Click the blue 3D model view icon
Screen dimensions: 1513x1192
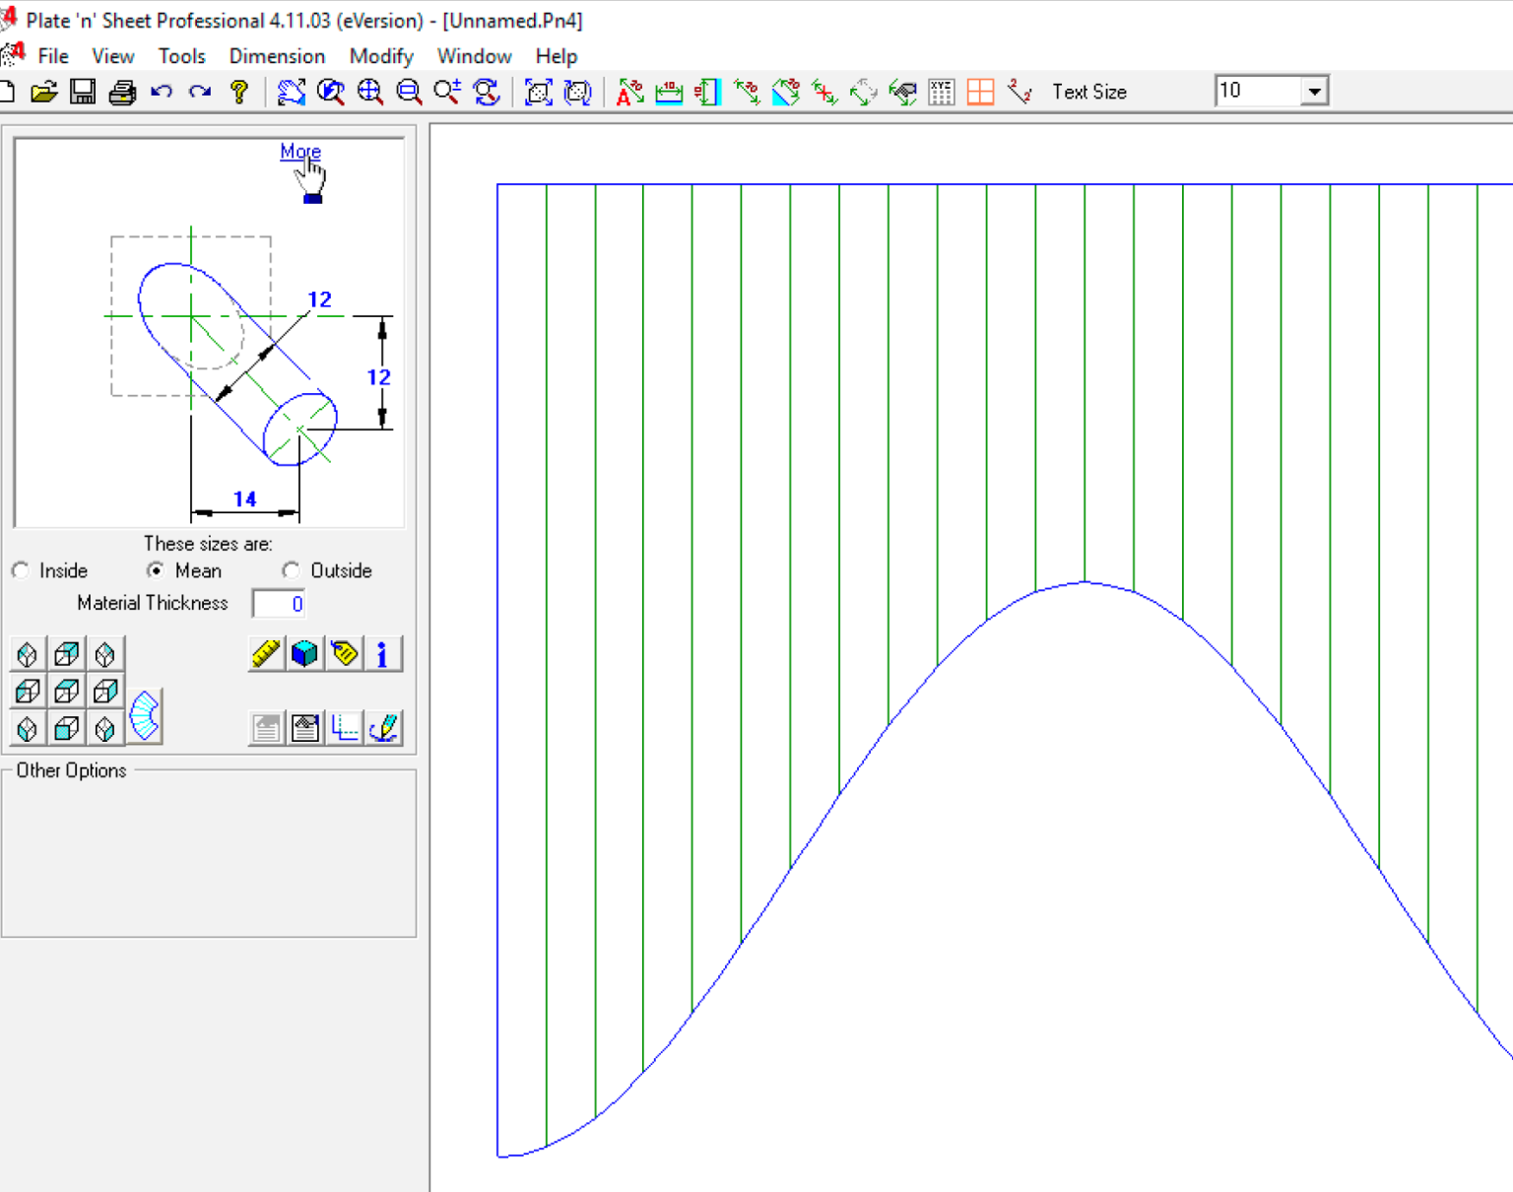coord(304,653)
